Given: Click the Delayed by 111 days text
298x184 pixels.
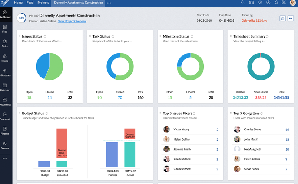Looking at the screenshot, I should tap(254, 20).
